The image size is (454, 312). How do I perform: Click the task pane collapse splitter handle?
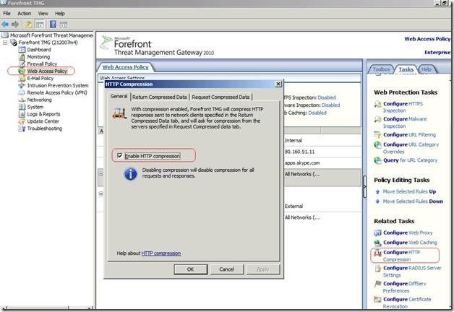(x=364, y=186)
